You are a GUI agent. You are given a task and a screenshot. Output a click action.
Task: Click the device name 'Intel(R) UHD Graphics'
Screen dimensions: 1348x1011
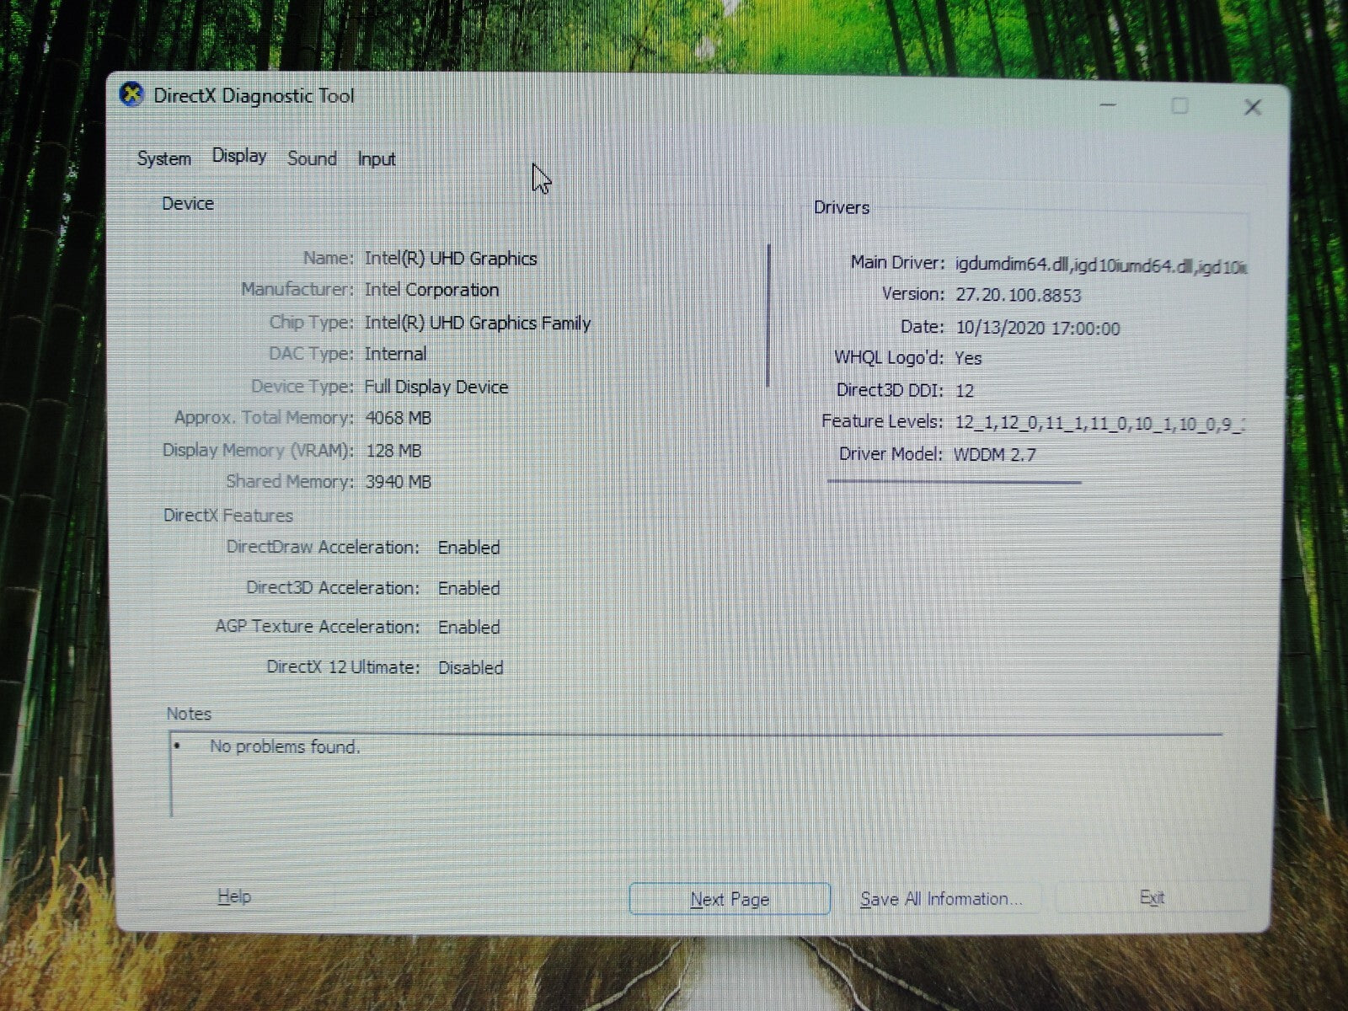pos(451,259)
